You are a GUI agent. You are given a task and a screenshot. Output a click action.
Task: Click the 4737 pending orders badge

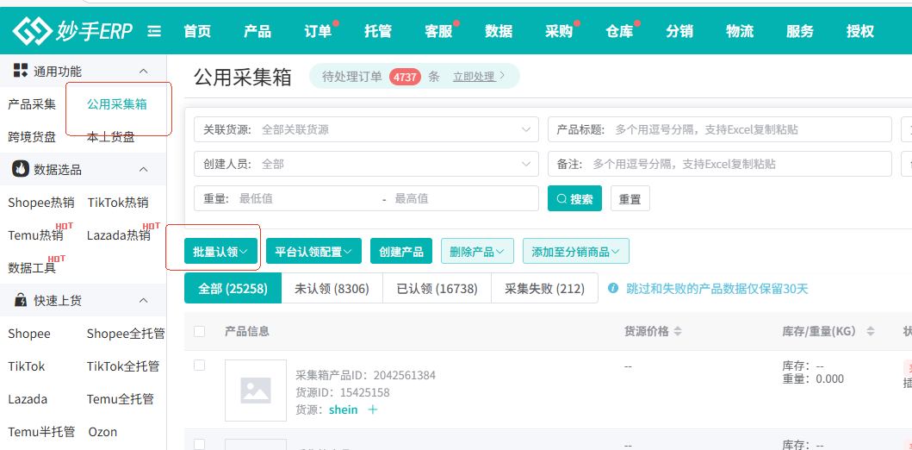point(406,76)
